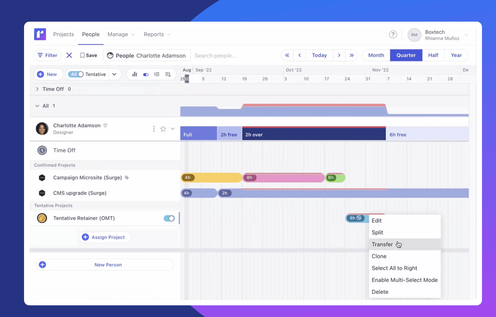Choose Edit from context menu
Viewport: 496px width, 317px height.
[405, 220]
